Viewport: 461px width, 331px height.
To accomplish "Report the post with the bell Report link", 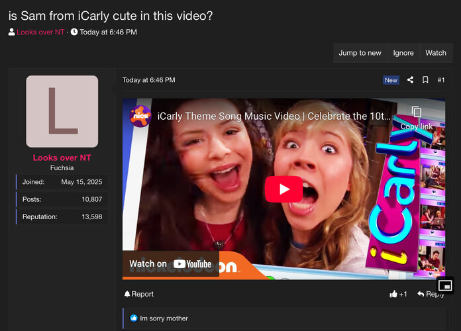I will tap(139, 294).
